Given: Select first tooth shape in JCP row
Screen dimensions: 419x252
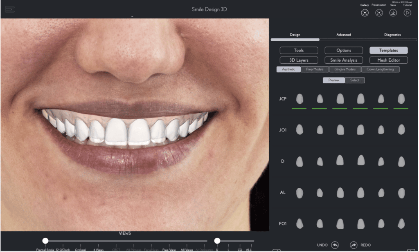Looking at the screenshot, I should [x=300, y=99].
